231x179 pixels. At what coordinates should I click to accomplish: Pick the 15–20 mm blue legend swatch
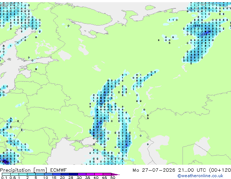pyautogui.click(x=56, y=174)
